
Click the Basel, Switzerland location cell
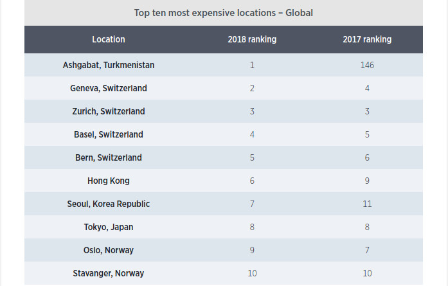[x=109, y=134]
